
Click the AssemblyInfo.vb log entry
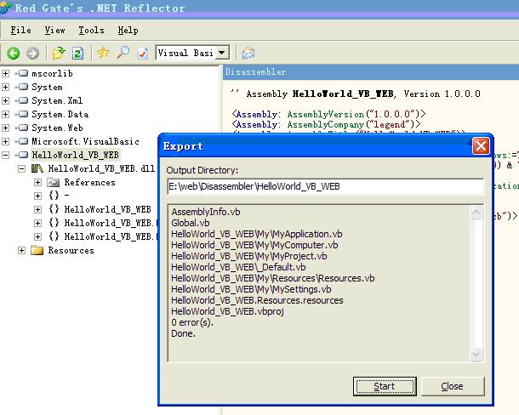[206, 212]
